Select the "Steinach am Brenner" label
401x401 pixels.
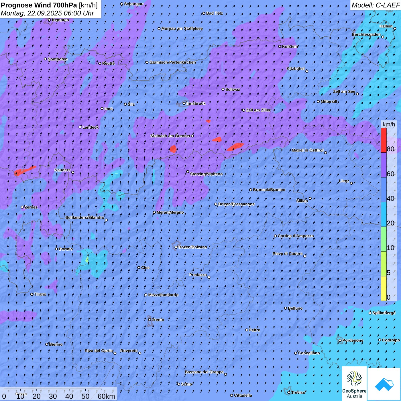tap(170, 136)
